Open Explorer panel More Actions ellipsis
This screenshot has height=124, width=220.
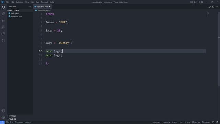tap(30, 7)
